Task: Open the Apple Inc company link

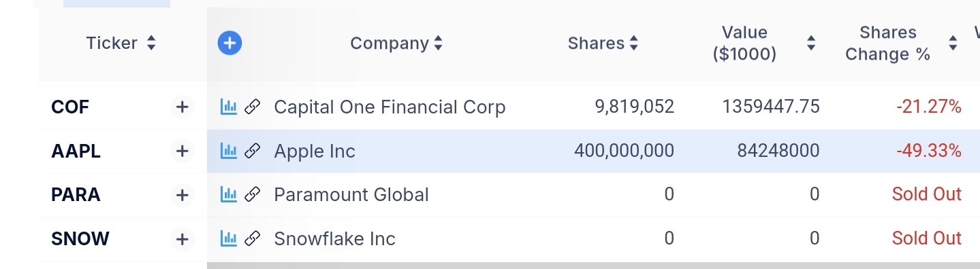Action: pyautogui.click(x=315, y=151)
